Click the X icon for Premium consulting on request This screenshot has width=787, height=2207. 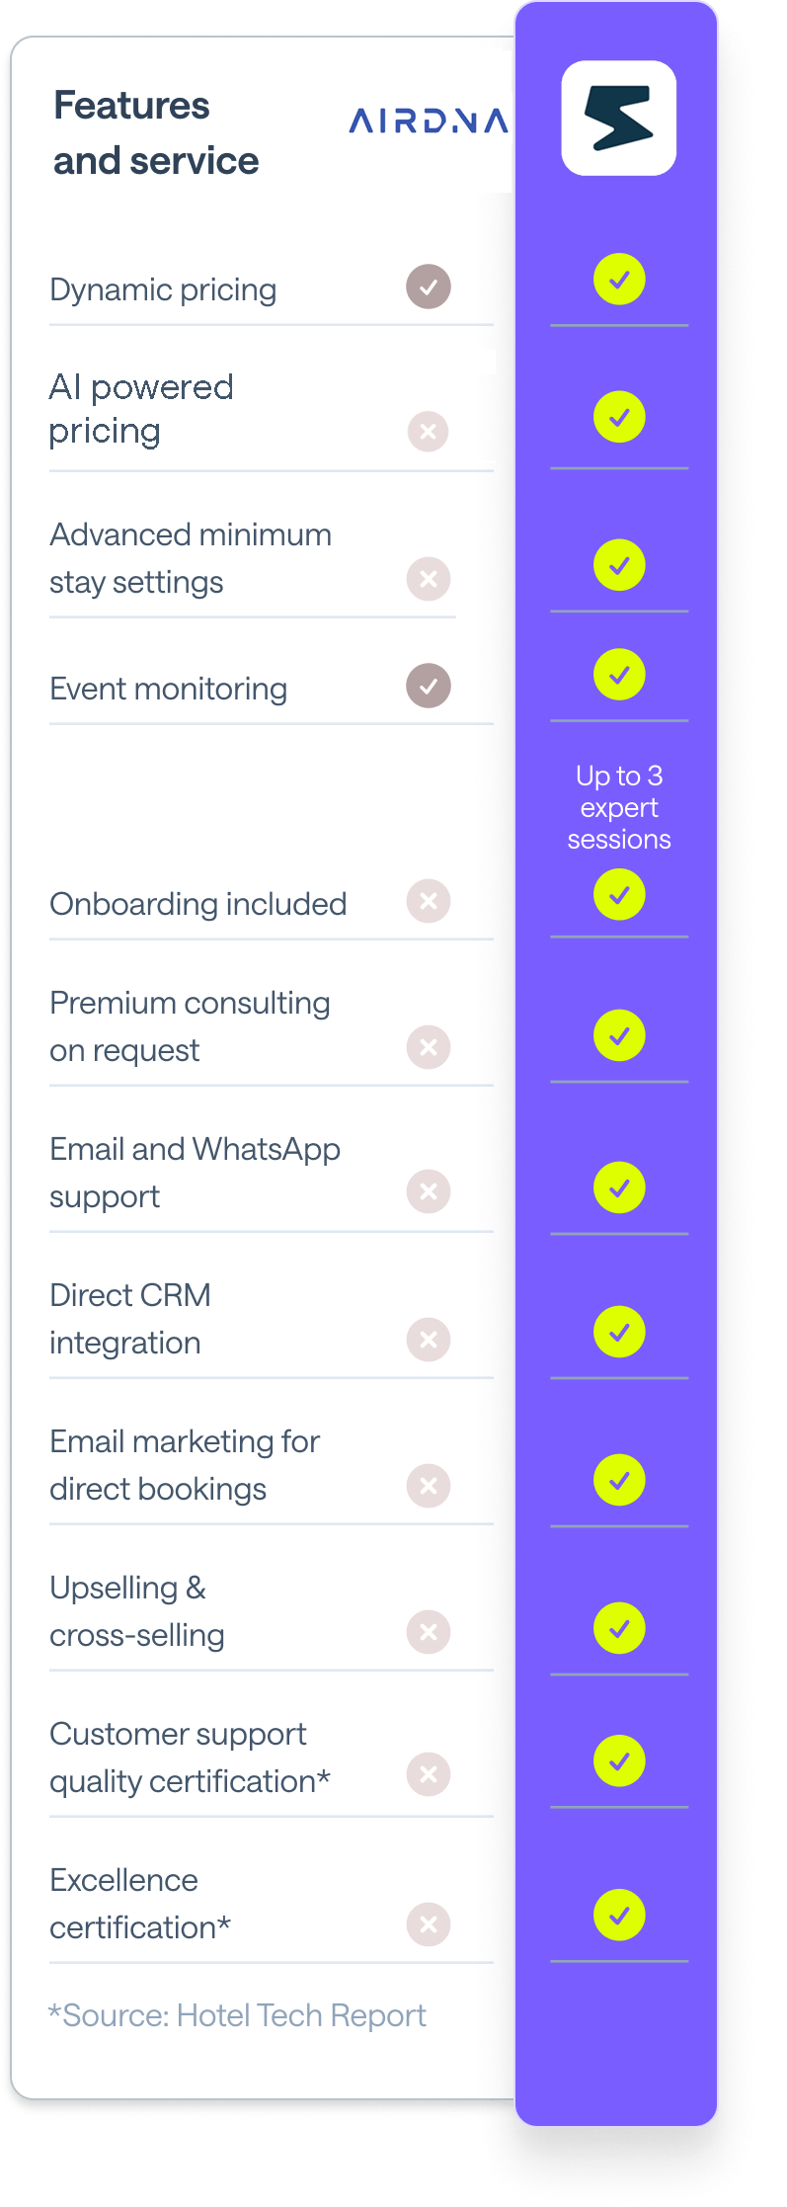coord(429,1047)
